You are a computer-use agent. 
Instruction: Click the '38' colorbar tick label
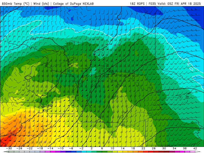[x=185, y=148]
